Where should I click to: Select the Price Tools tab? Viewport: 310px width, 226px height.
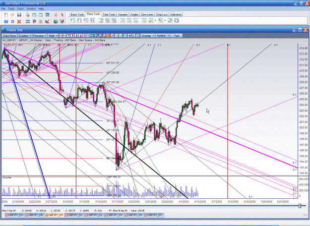tap(93, 14)
